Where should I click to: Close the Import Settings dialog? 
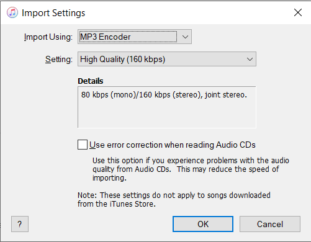pyautogui.click(x=298, y=12)
